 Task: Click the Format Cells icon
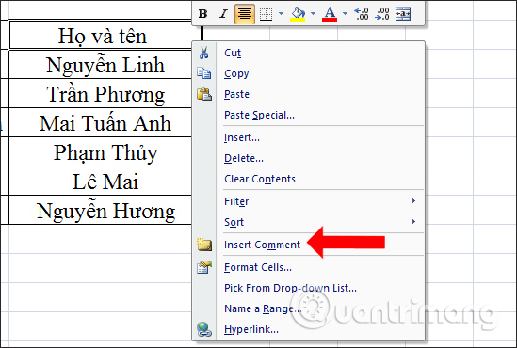[x=204, y=267]
